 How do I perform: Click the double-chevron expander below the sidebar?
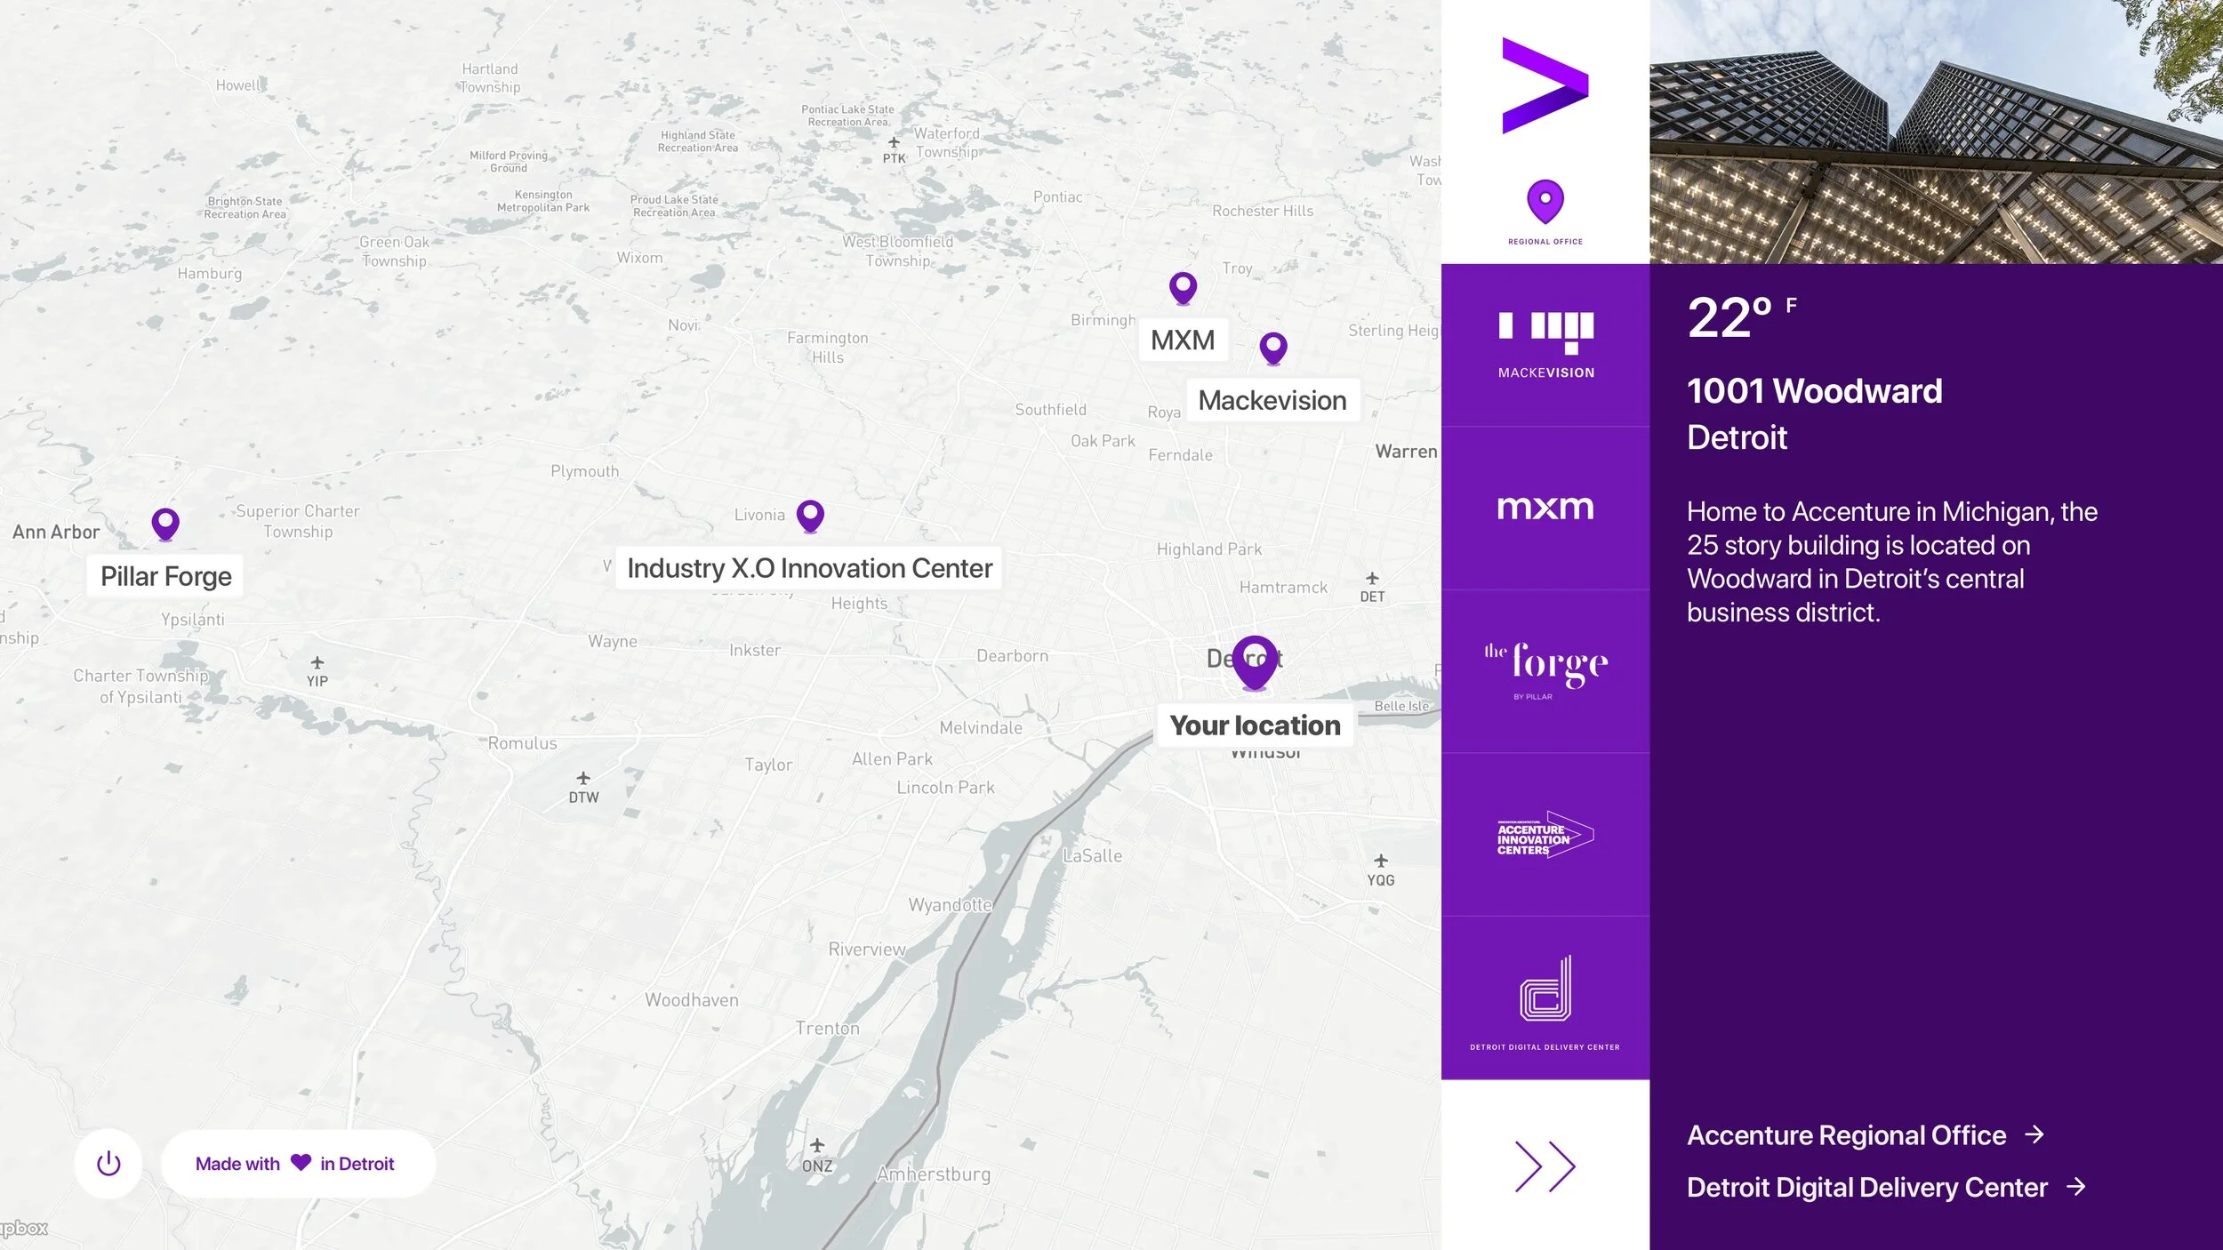pos(1547,1165)
